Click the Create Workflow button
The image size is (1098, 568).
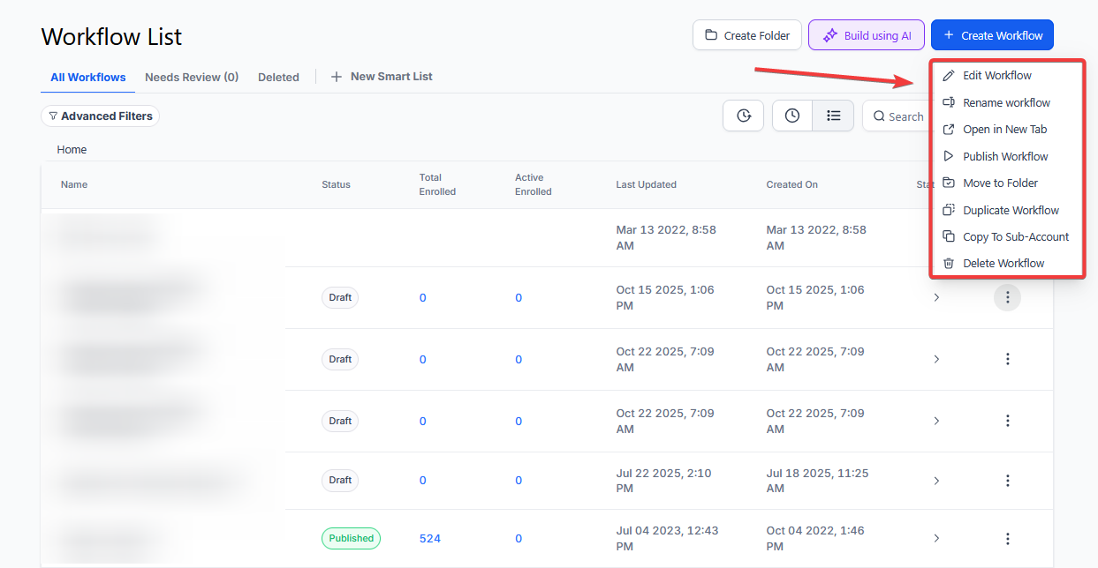(x=992, y=35)
